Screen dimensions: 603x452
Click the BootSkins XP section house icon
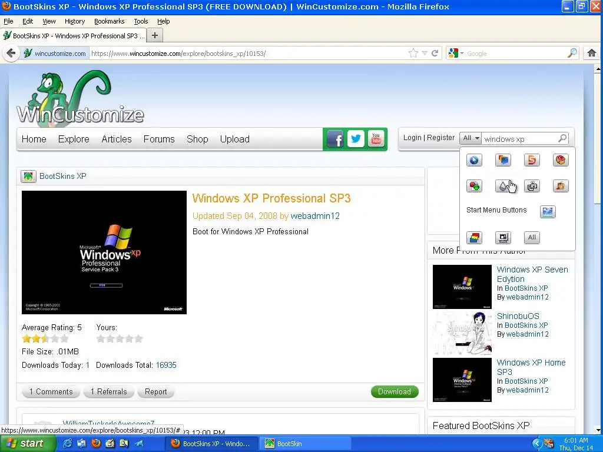[x=28, y=177]
